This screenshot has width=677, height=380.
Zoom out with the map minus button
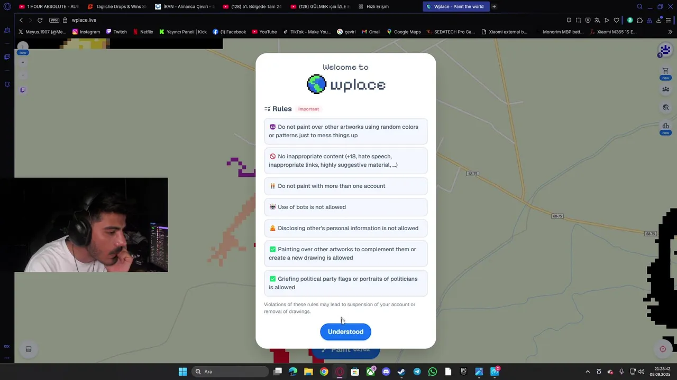click(x=23, y=75)
